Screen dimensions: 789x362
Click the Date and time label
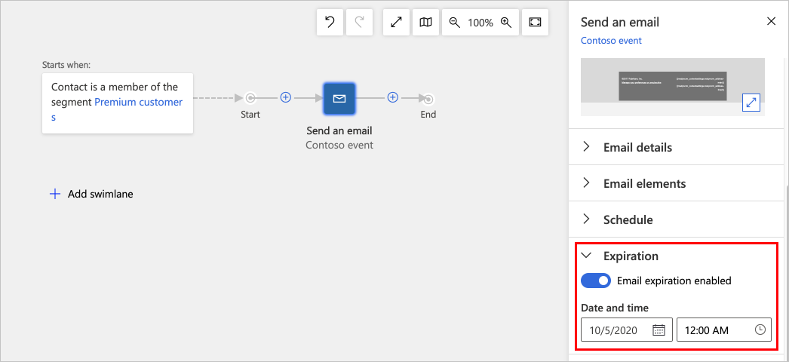(x=615, y=308)
